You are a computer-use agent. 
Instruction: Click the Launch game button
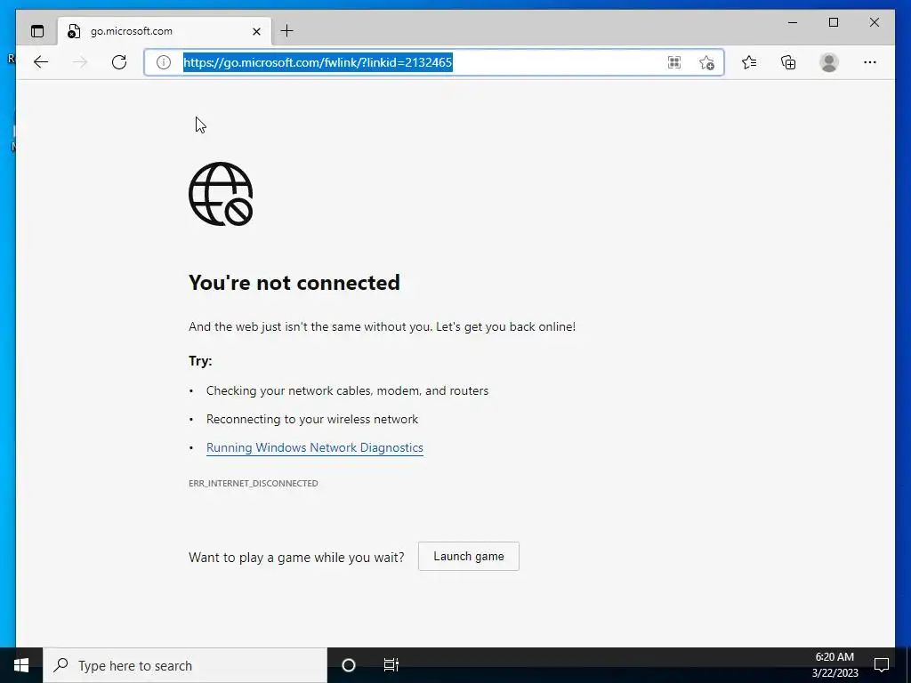(468, 557)
